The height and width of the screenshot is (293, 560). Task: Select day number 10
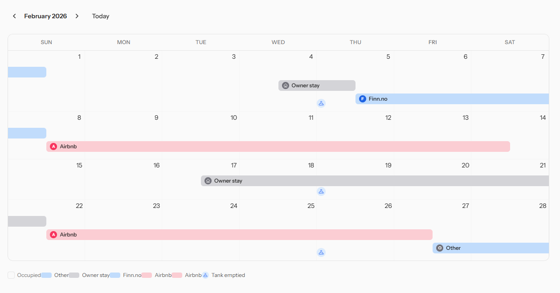(233, 118)
